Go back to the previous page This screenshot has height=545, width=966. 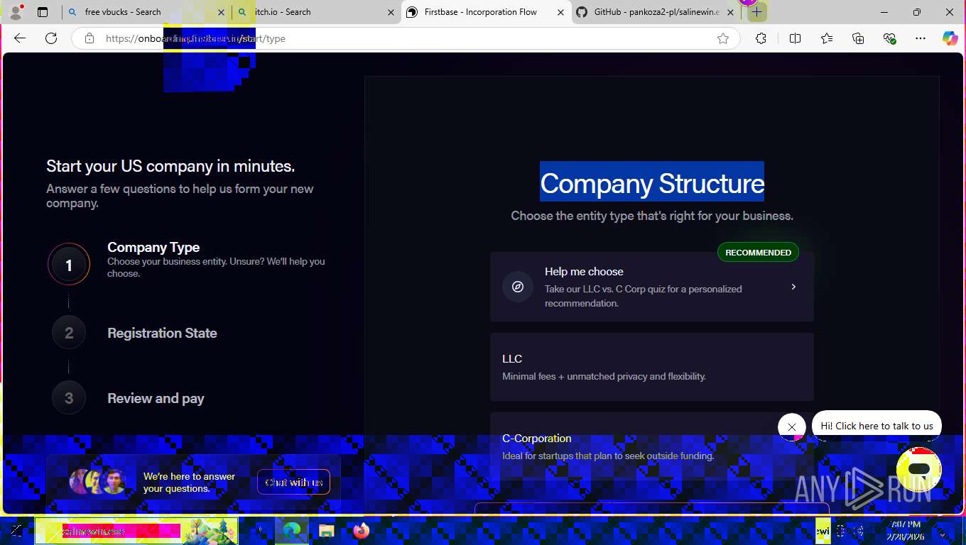pyautogui.click(x=20, y=38)
